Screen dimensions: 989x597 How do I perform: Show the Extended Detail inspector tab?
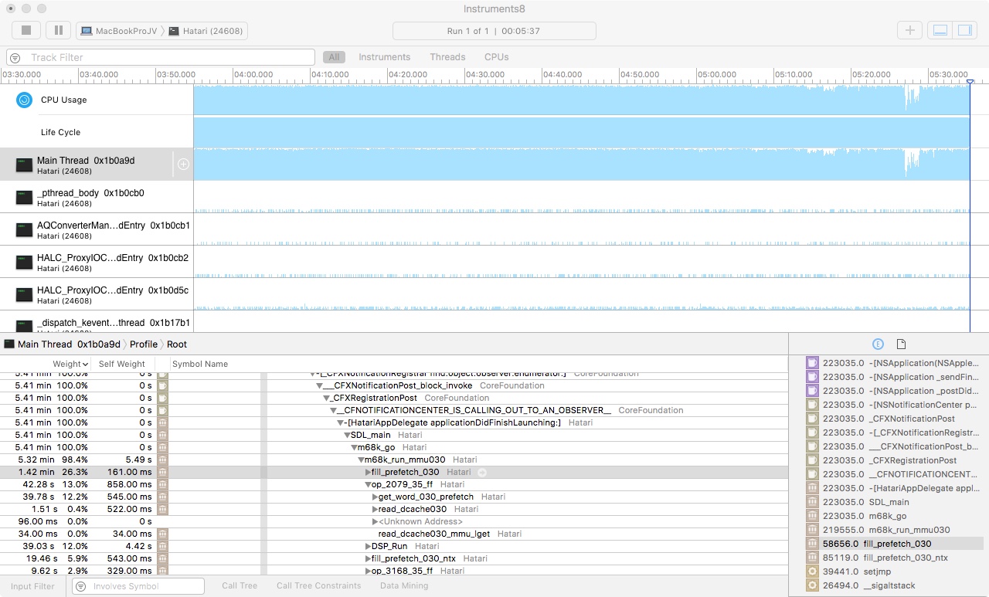point(878,344)
